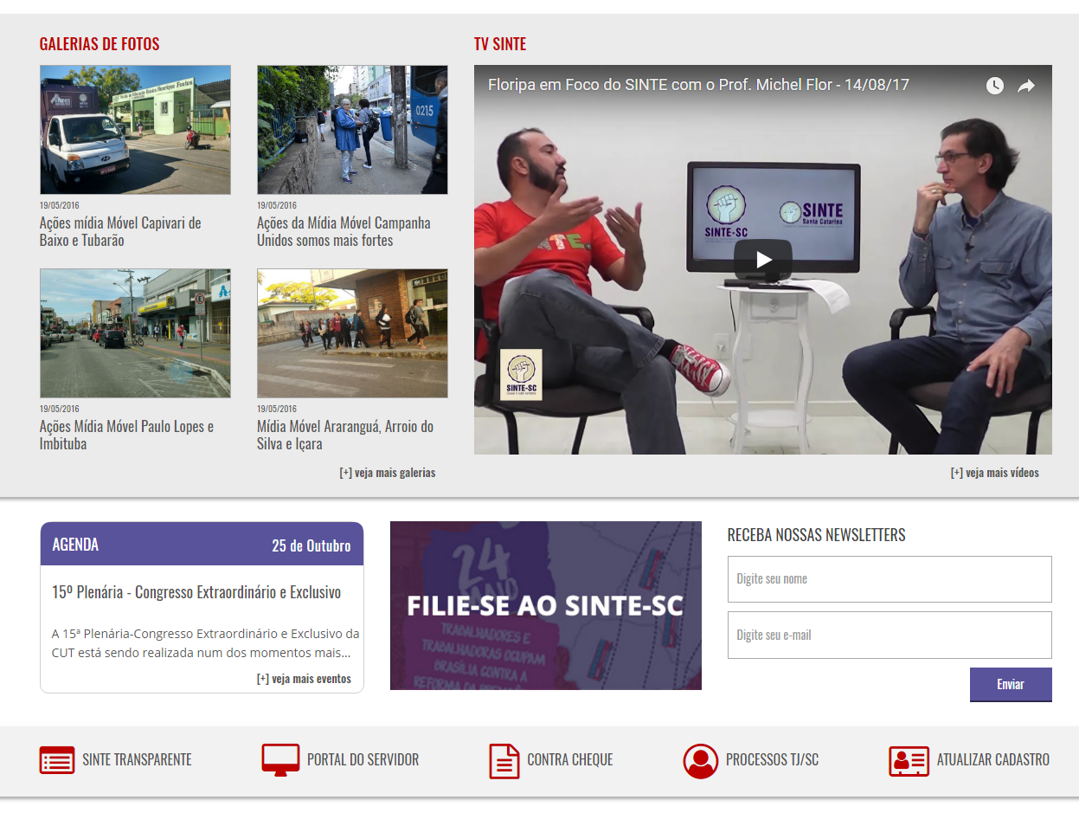Open Ações da Mídia Móvel Campanha title

tap(344, 232)
